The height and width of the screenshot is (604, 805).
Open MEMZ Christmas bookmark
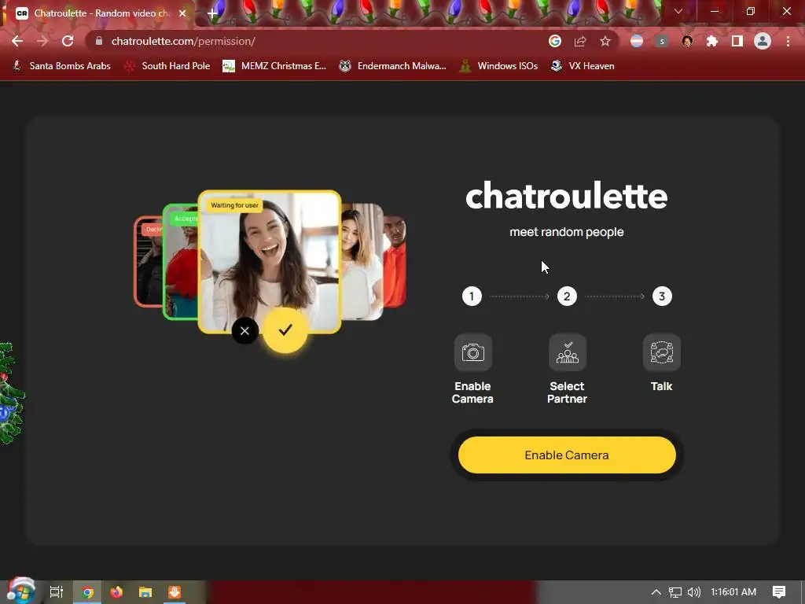tap(274, 66)
